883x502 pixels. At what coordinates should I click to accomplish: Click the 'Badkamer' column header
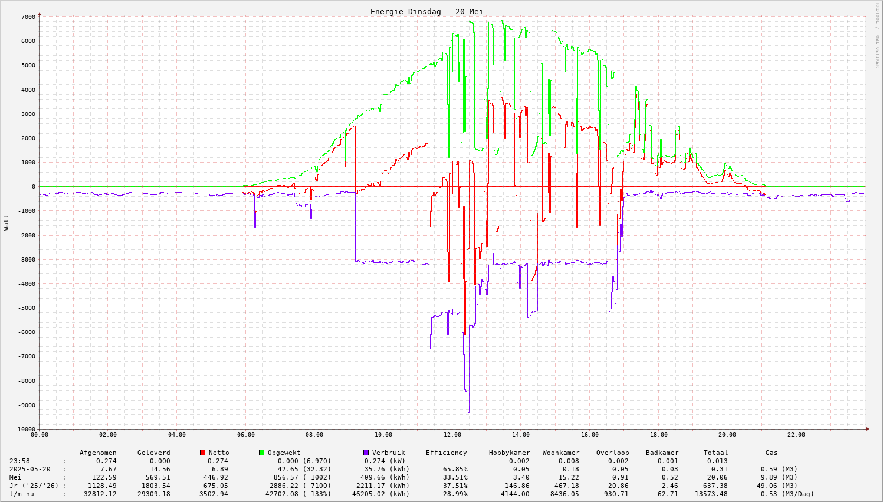tap(662, 453)
